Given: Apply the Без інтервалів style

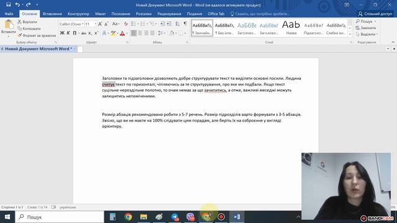Looking at the screenshot, I should (225, 28).
